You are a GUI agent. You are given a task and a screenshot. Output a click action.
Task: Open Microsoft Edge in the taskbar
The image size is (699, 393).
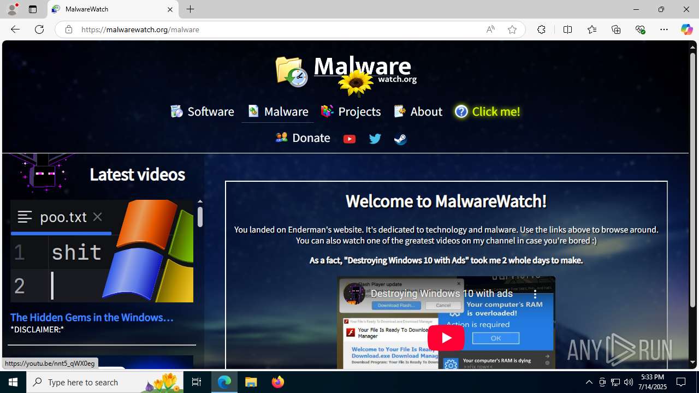(224, 382)
